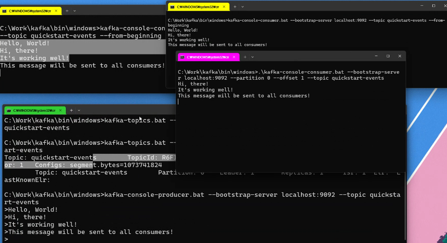Add new tab in top-left terminal
The image size is (447, 243).
click(x=67, y=11)
